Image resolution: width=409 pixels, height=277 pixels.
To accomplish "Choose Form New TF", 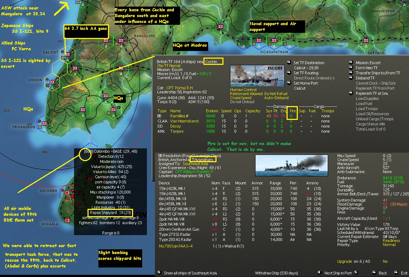I will (366, 67).
